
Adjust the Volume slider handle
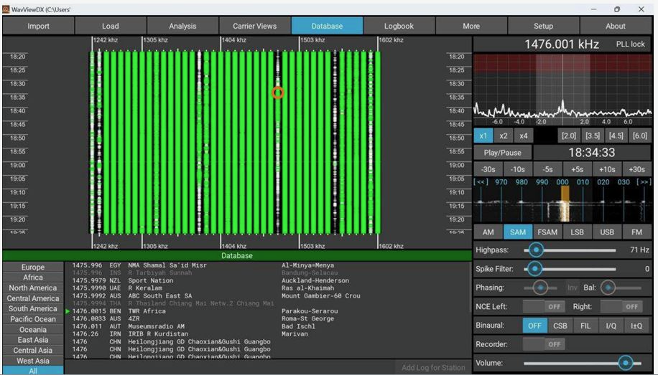tap(625, 363)
